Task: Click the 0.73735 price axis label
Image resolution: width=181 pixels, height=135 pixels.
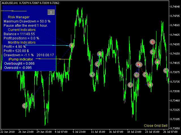Action: pos(175,82)
